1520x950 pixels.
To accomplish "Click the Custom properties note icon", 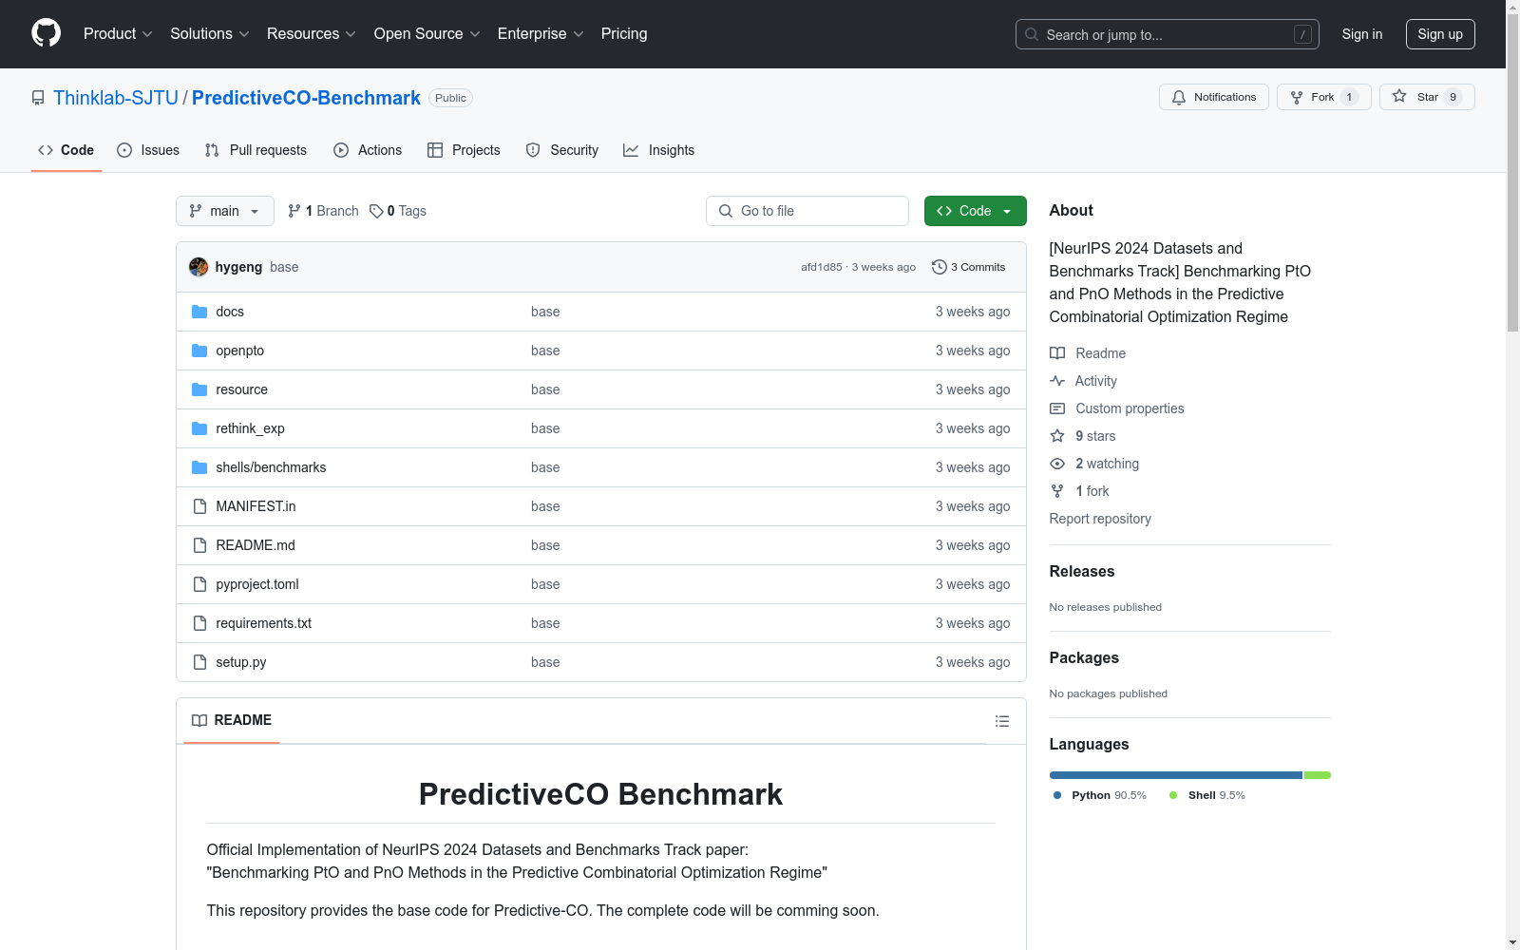I will [x=1057, y=408].
